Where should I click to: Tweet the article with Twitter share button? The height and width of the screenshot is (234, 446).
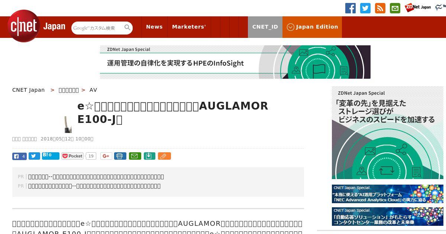[x=34, y=156]
